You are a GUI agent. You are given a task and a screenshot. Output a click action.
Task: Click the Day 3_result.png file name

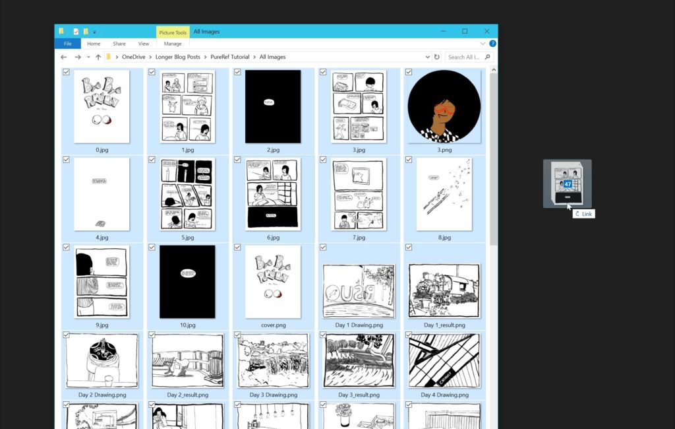[x=359, y=395]
